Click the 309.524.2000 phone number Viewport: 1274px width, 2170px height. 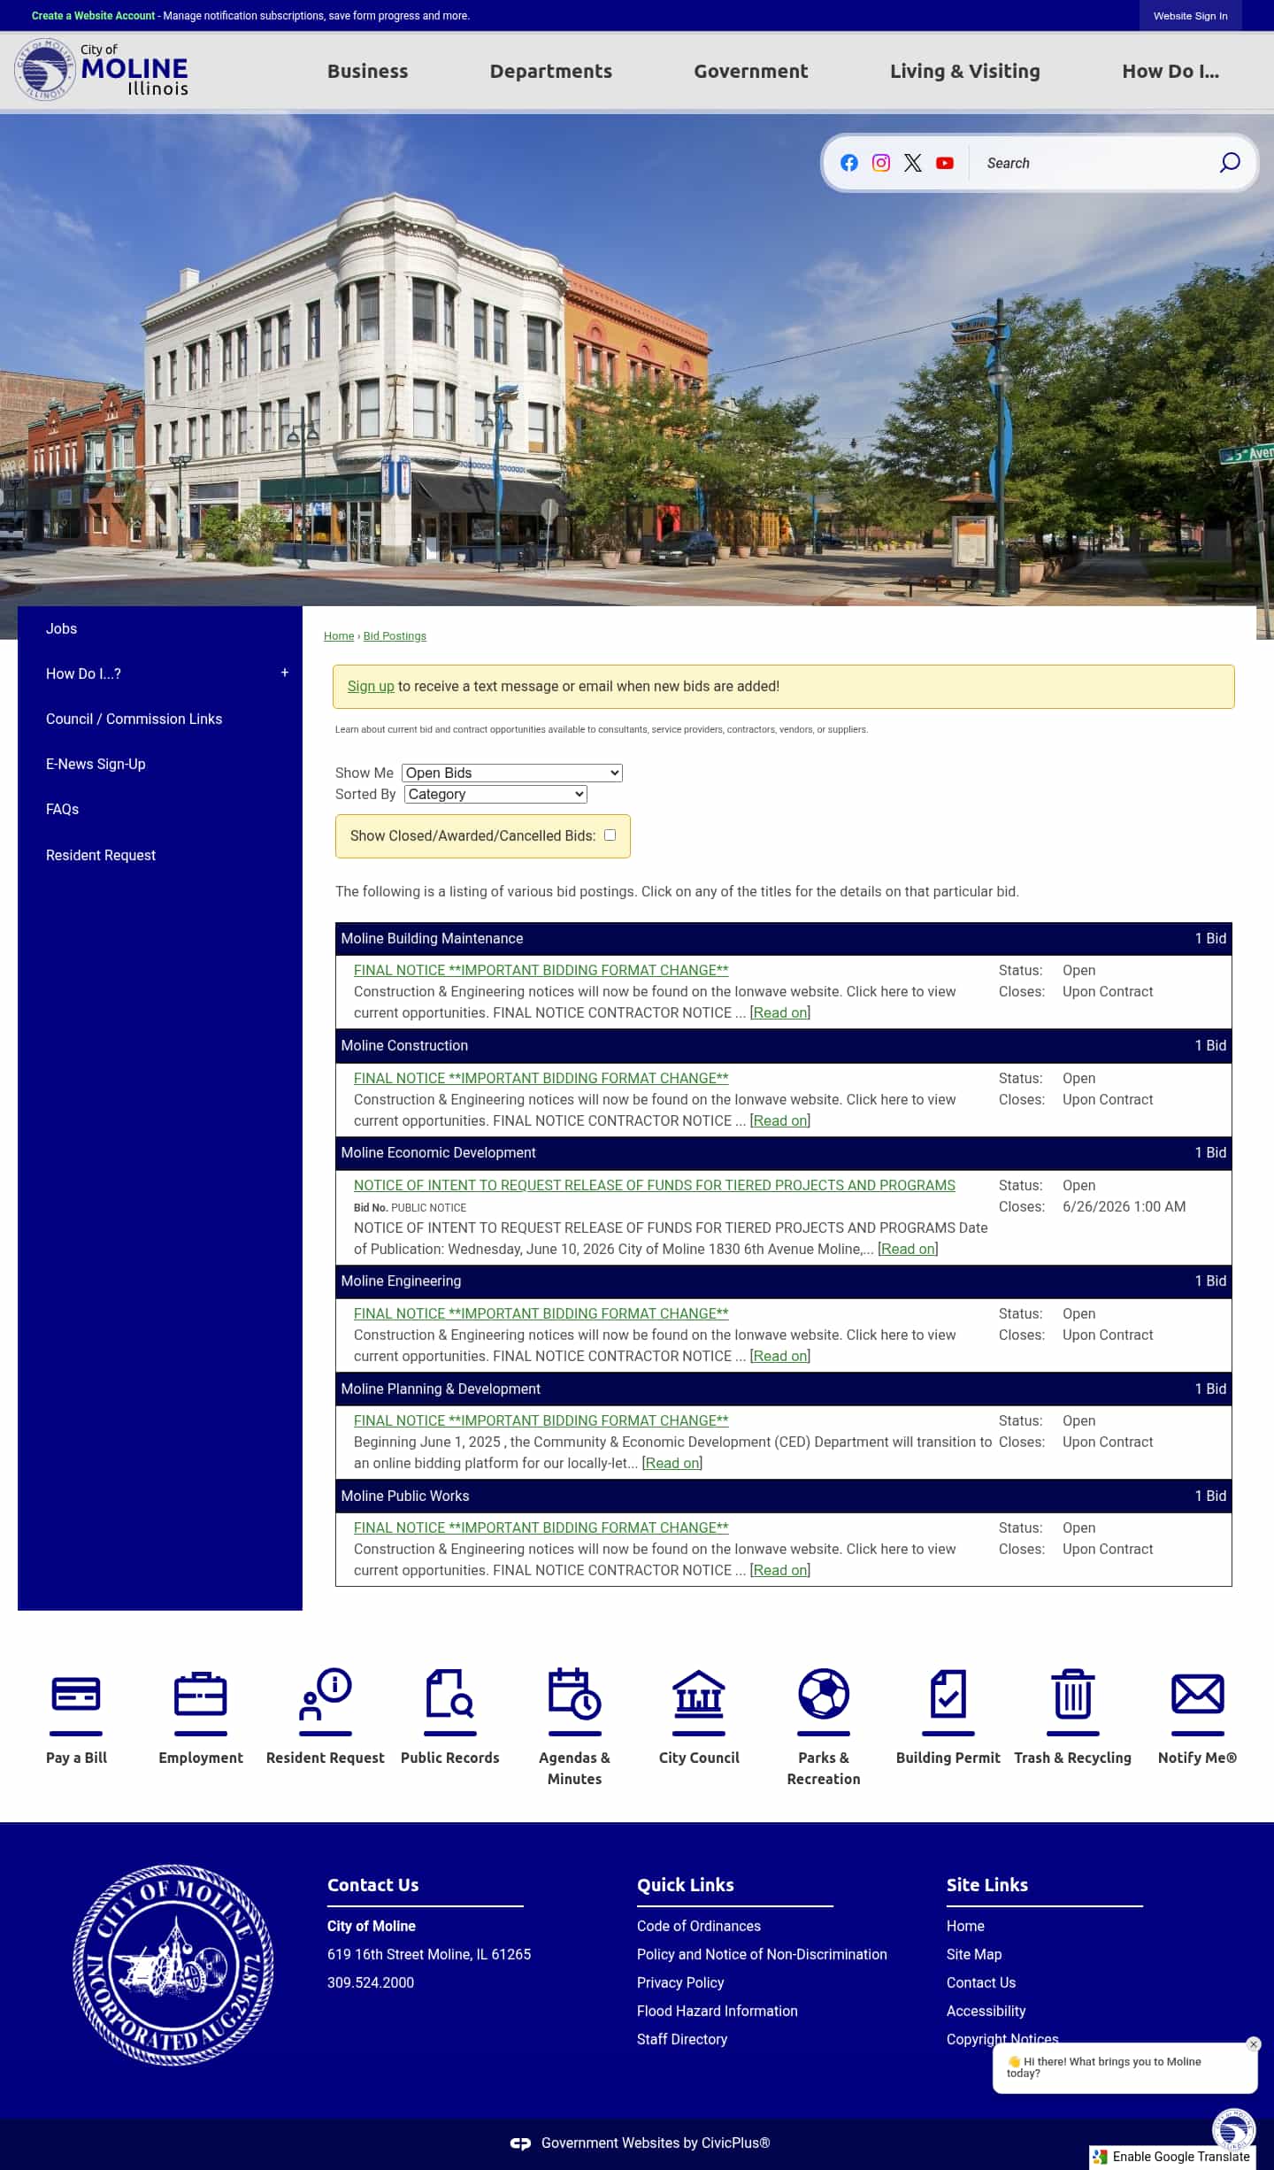click(371, 1982)
